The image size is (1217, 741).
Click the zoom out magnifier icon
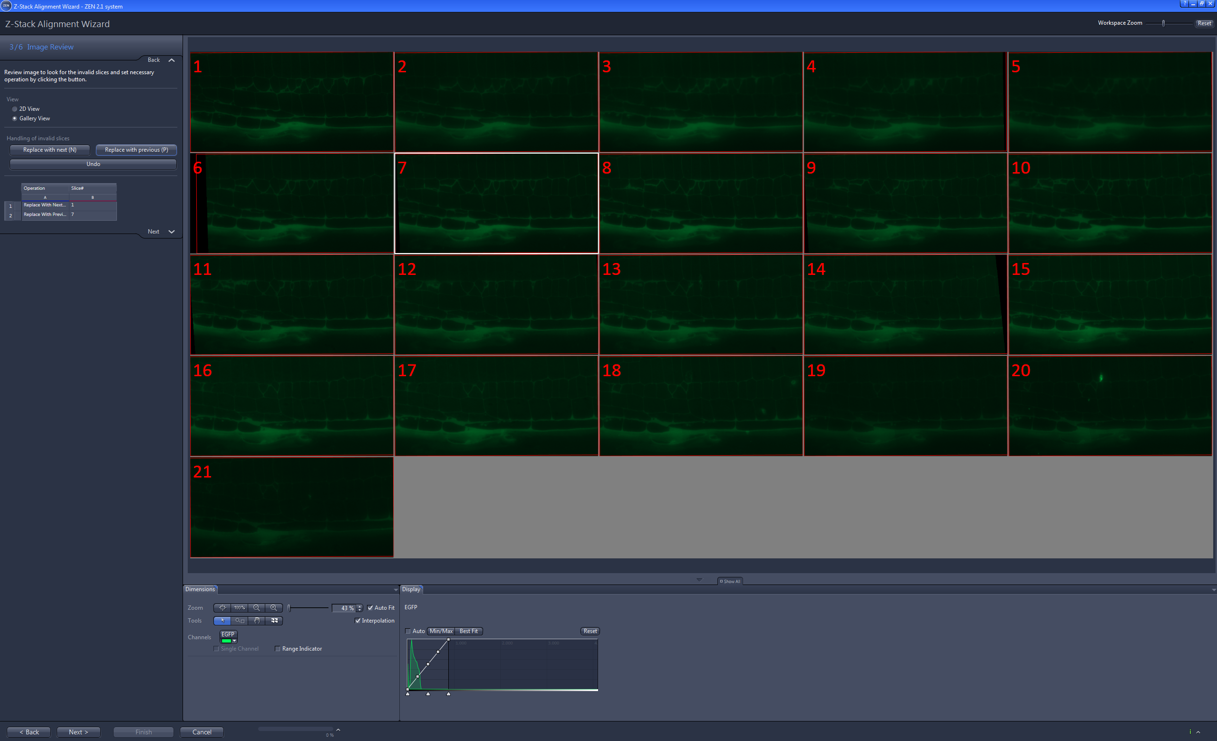[256, 608]
